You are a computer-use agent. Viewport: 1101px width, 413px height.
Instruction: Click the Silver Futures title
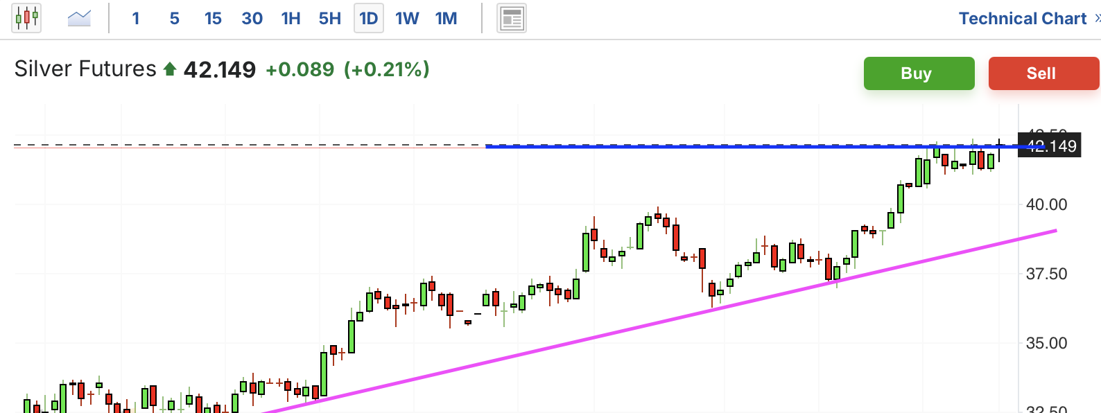[85, 69]
